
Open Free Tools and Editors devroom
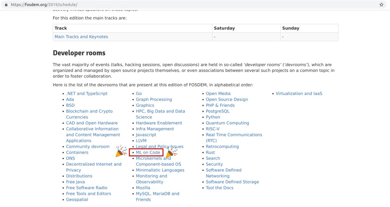pyautogui.click(x=88, y=193)
